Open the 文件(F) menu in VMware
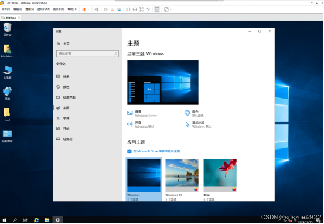This screenshot has height=224, width=324. coord(6,9)
